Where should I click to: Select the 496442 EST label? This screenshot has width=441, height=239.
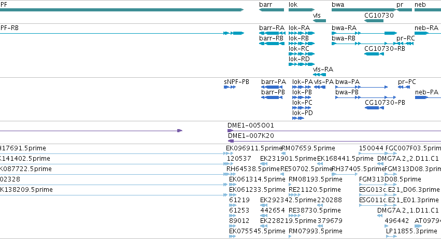397,221
